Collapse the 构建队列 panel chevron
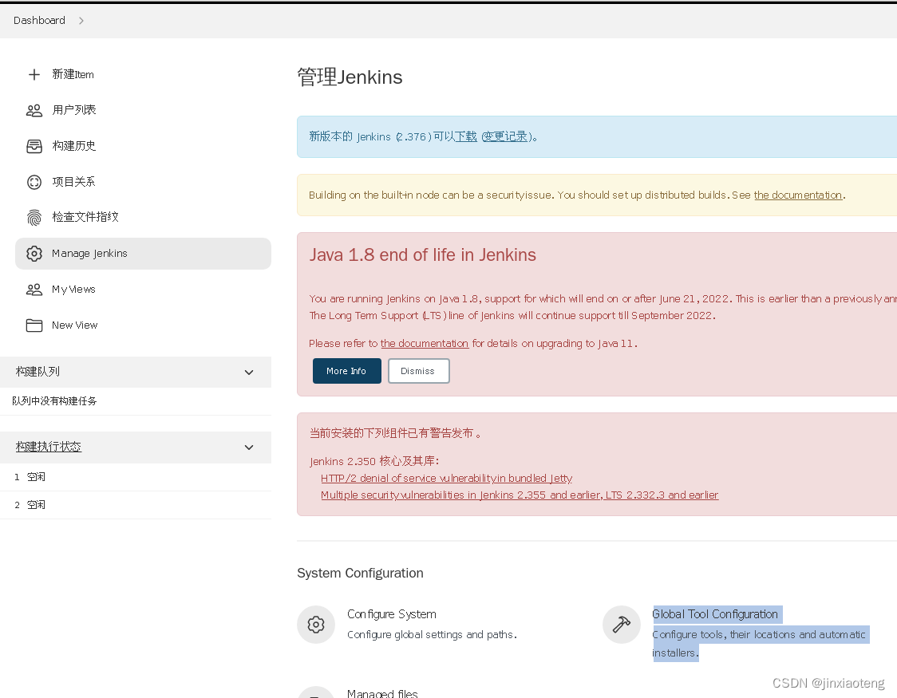Image resolution: width=897 pixels, height=698 pixels. (x=249, y=373)
